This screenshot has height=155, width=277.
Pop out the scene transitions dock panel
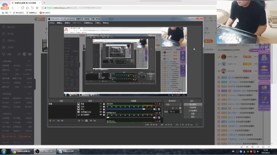click(181, 101)
